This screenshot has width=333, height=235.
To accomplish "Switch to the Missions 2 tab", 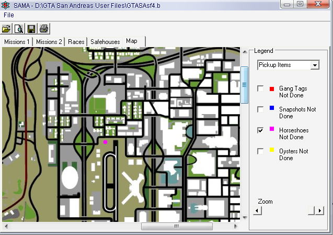I will [49, 42].
